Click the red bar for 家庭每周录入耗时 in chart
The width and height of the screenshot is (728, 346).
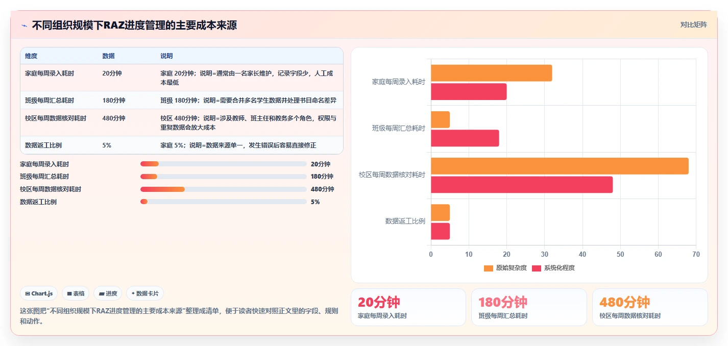tap(469, 91)
